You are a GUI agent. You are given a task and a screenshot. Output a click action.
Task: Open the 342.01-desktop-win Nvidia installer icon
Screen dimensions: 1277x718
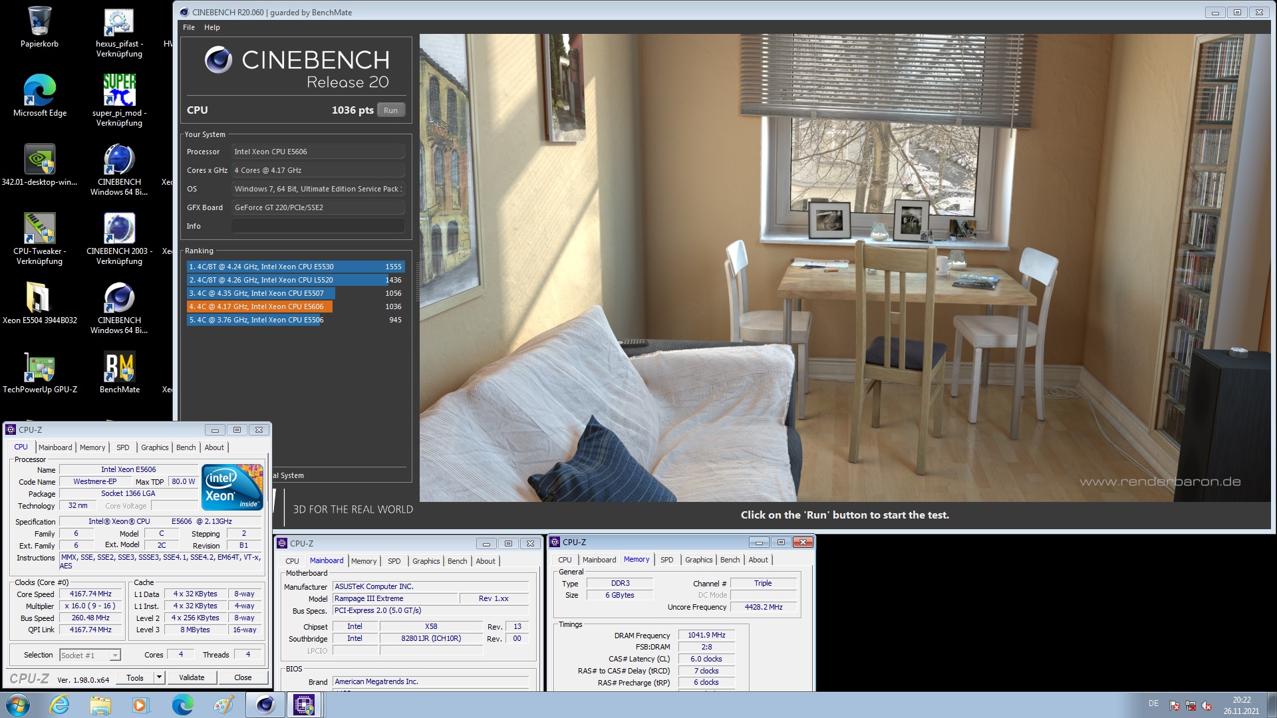(x=39, y=165)
